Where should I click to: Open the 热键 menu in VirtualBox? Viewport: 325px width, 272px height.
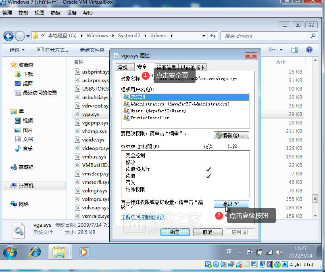[x=56, y=13]
